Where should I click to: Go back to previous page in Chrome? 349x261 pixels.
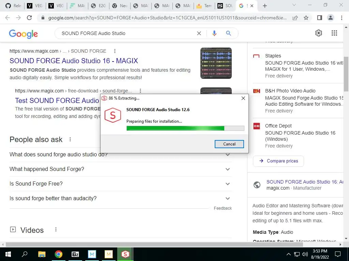point(7,18)
